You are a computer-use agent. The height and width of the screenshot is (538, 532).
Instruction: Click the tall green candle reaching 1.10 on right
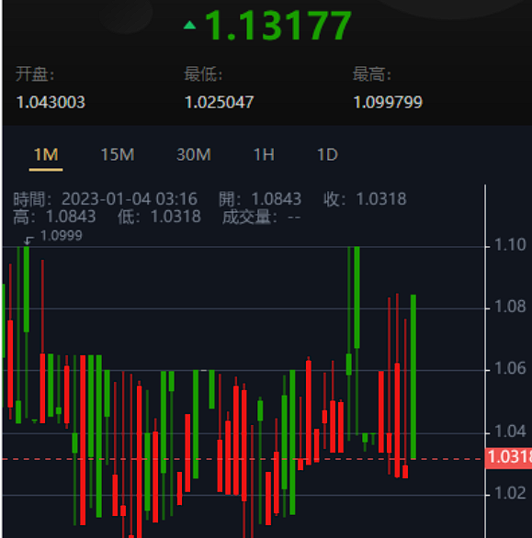coord(357,297)
